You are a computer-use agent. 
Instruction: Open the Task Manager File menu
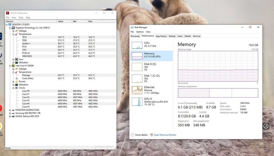132,32
